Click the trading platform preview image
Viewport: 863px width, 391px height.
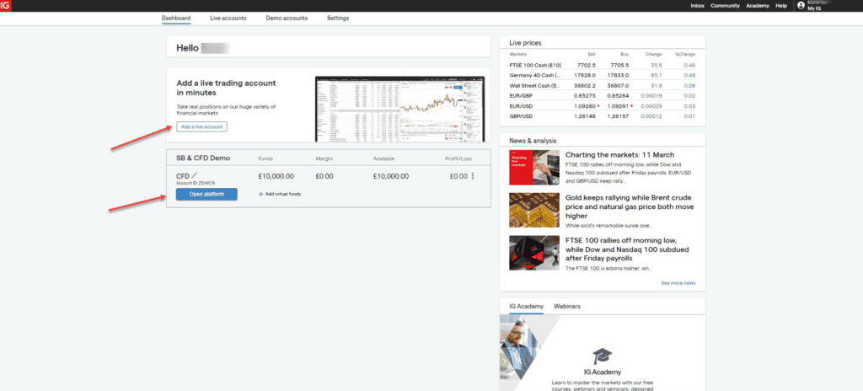point(400,109)
